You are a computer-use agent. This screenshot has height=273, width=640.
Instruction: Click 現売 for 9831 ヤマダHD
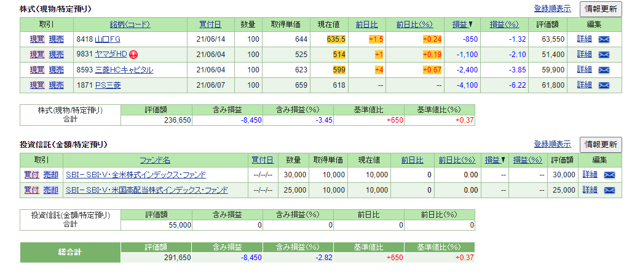(x=57, y=55)
